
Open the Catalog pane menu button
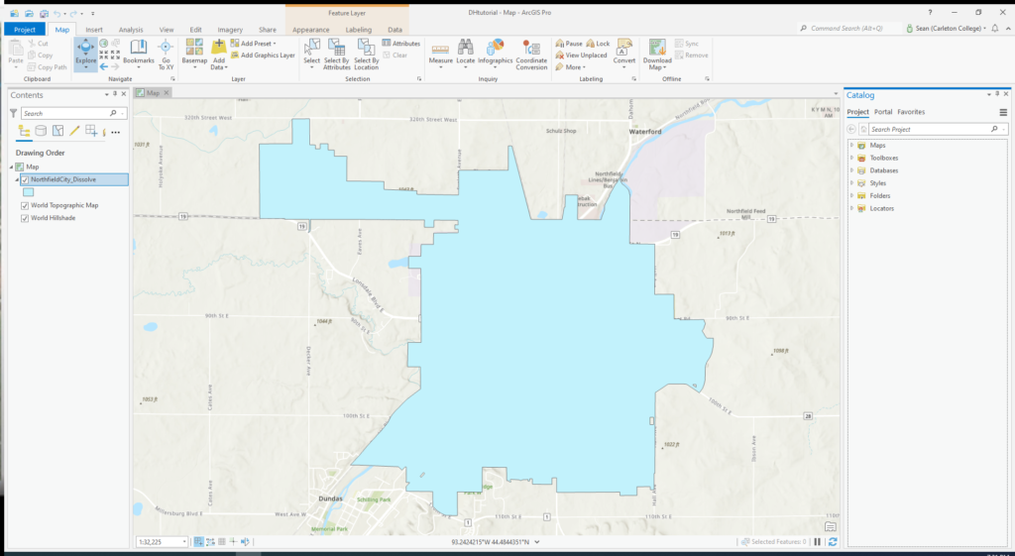click(1003, 112)
